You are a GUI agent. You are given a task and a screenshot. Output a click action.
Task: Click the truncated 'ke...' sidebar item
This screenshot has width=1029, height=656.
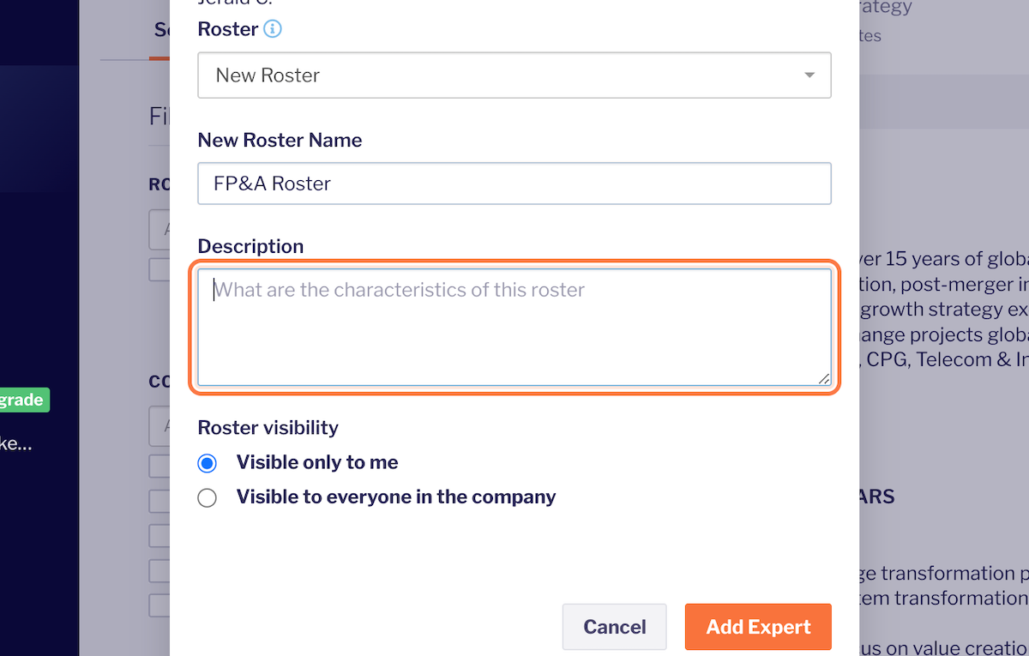click(15, 444)
